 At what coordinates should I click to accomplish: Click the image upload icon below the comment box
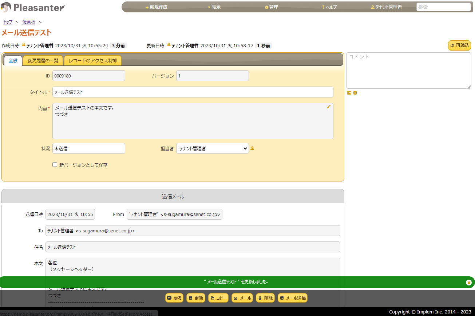349,93
